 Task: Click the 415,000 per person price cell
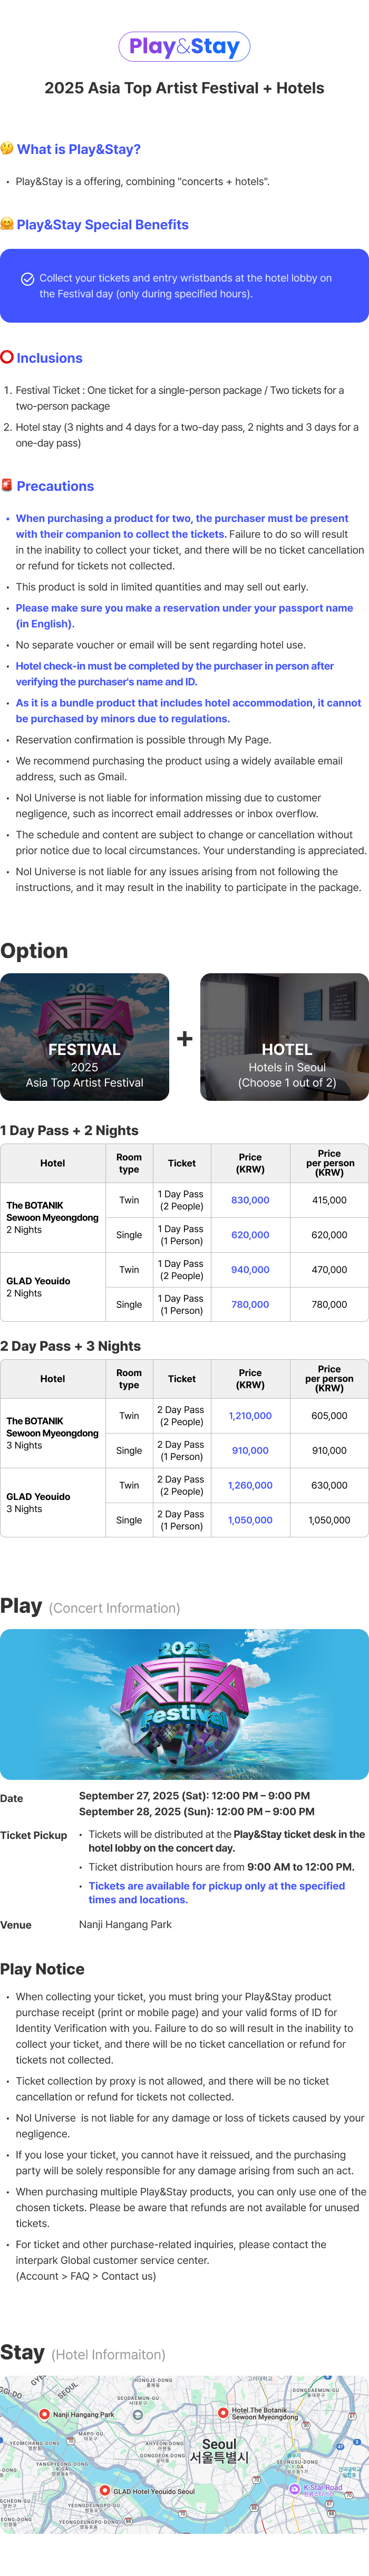coord(329,1200)
